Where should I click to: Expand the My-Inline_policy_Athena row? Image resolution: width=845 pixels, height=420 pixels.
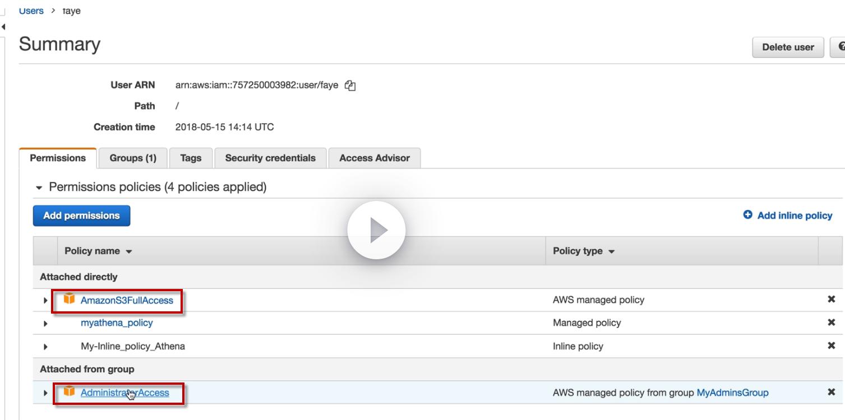click(x=45, y=347)
